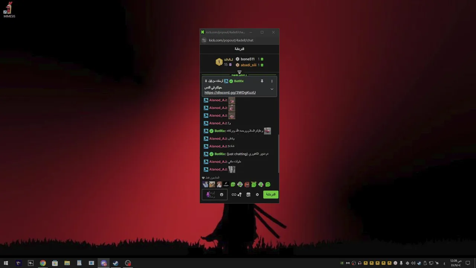
Task: Open abadi_siii's profile from the leaderboard
Action: pos(248,65)
